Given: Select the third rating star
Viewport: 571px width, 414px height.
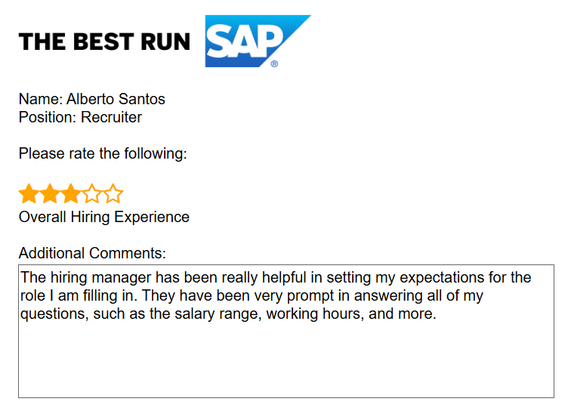Looking at the screenshot, I should pyautogui.click(x=71, y=194).
